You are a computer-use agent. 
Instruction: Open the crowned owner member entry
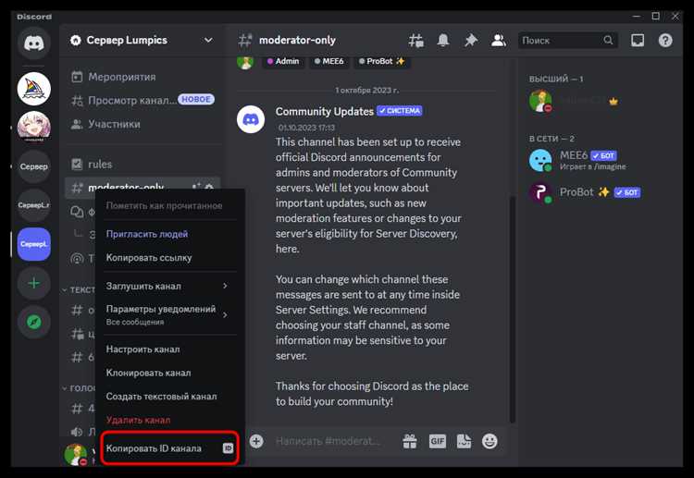click(x=600, y=101)
